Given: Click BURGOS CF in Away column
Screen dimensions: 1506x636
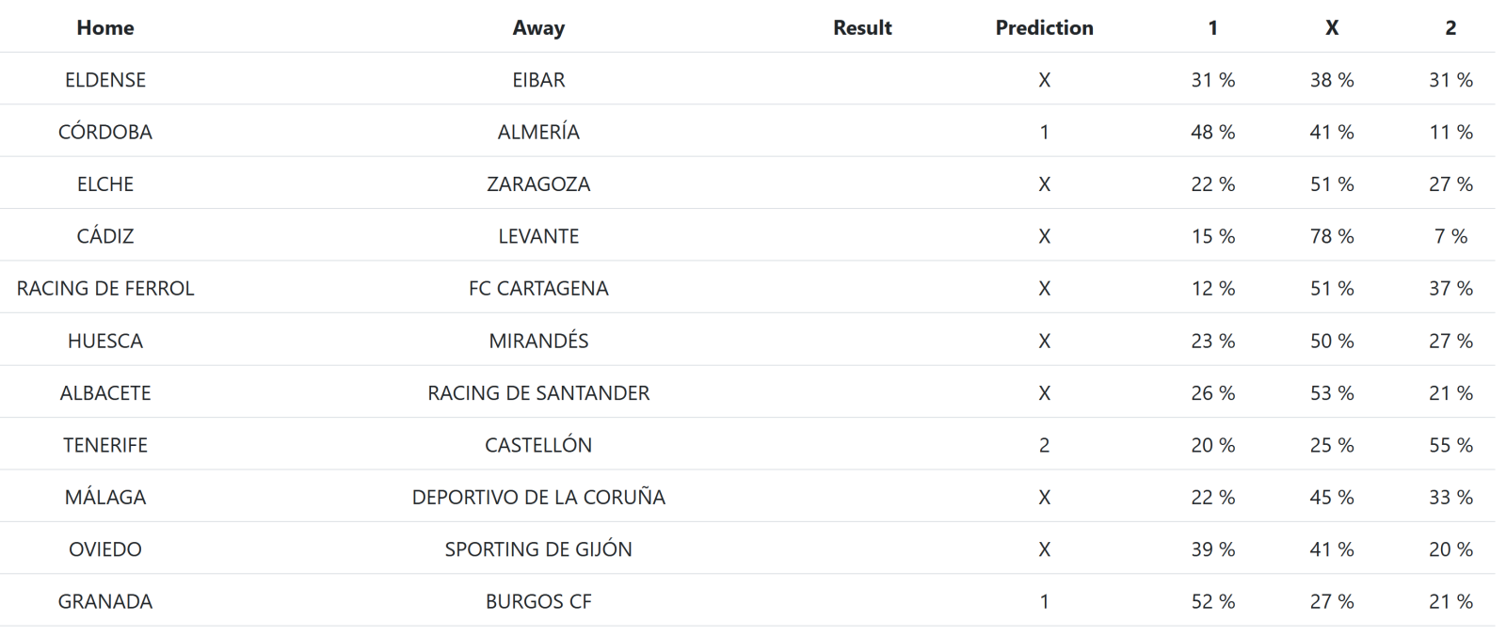Looking at the screenshot, I should pos(538,601).
